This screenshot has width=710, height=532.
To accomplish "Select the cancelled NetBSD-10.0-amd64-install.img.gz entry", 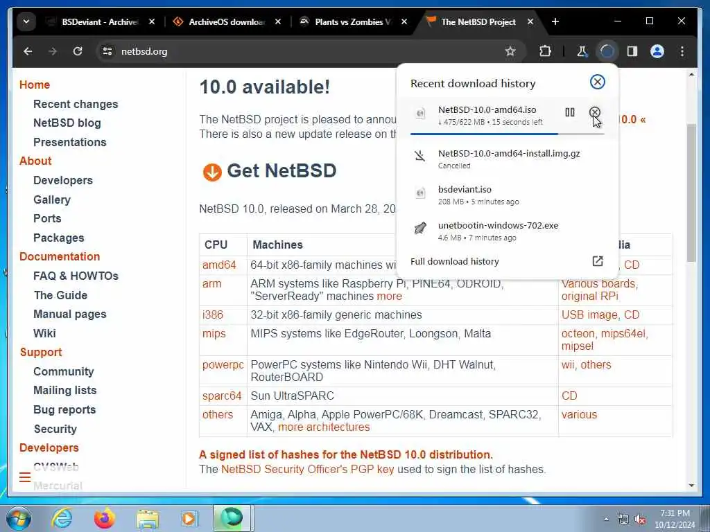I will point(507,159).
